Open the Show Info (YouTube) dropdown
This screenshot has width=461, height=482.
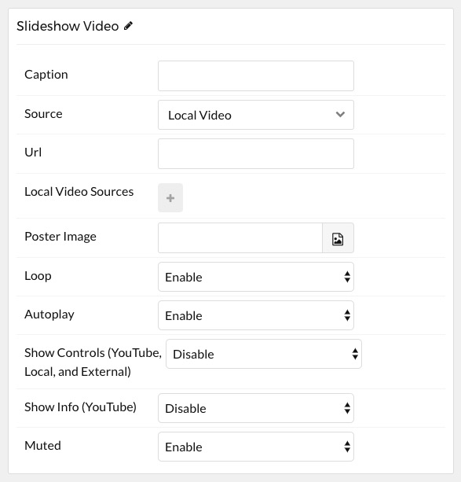point(256,408)
